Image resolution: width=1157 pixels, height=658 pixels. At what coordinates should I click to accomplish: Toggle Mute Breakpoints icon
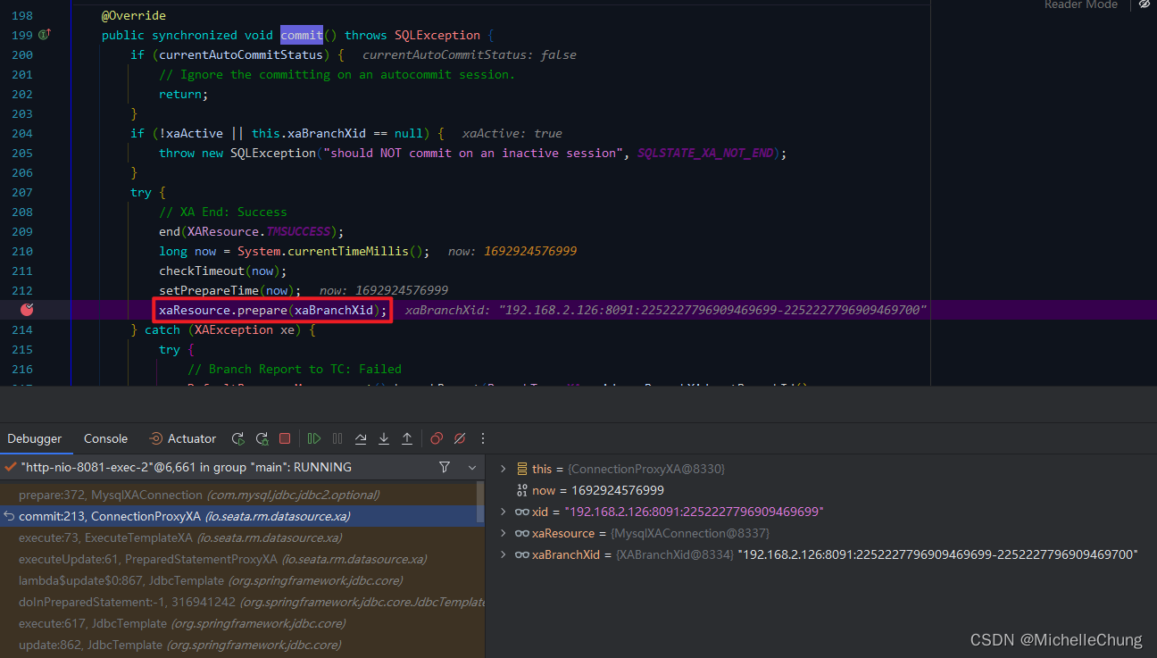click(460, 438)
